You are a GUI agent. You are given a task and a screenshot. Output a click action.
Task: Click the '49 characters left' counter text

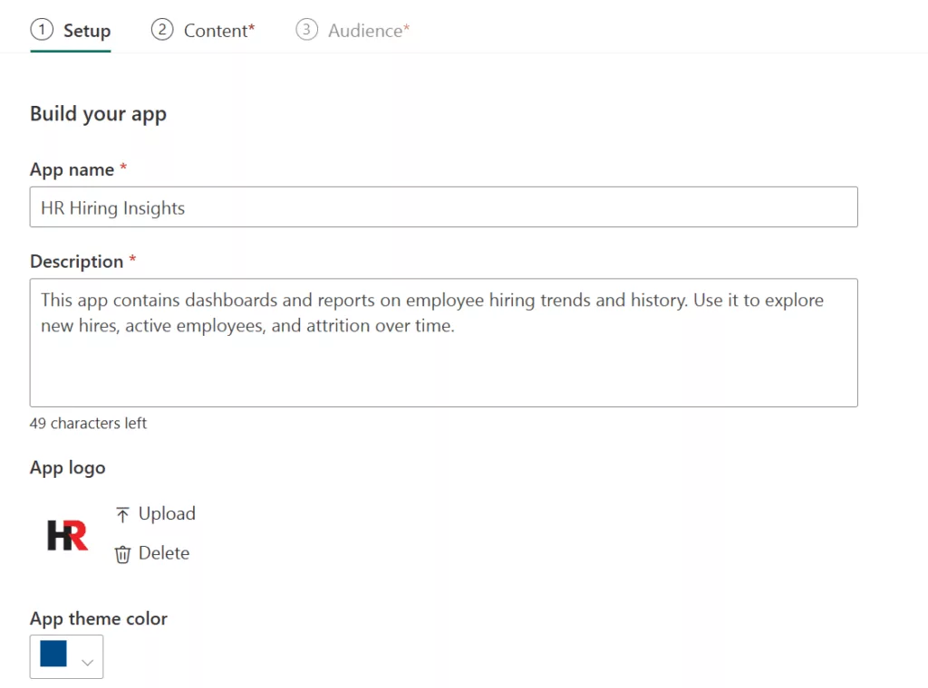point(88,424)
